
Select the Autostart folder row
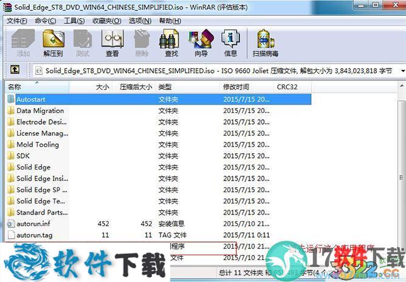[159, 99]
